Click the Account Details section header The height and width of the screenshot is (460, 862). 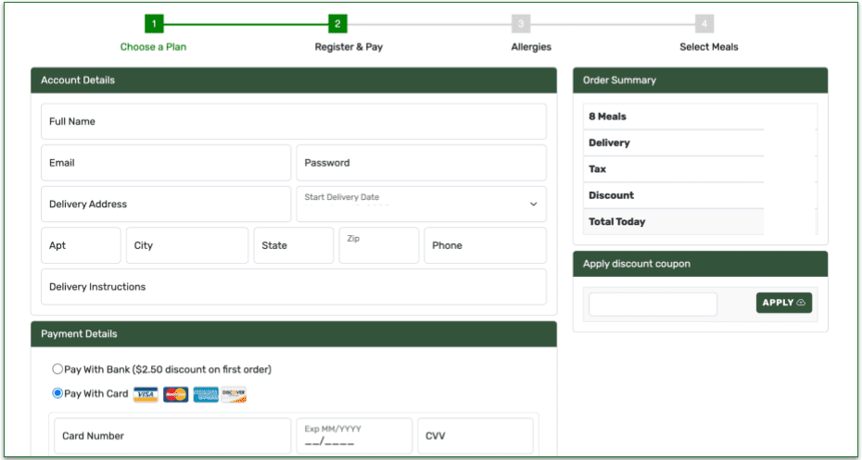(x=294, y=81)
